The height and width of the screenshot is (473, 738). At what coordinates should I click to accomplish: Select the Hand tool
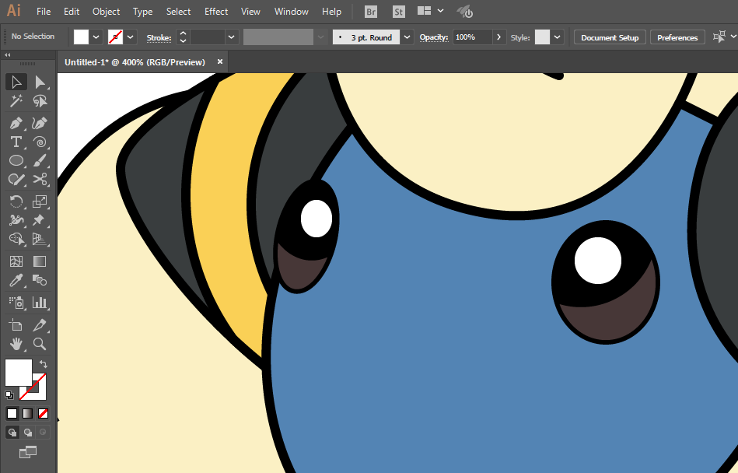[x=16, y=344]
